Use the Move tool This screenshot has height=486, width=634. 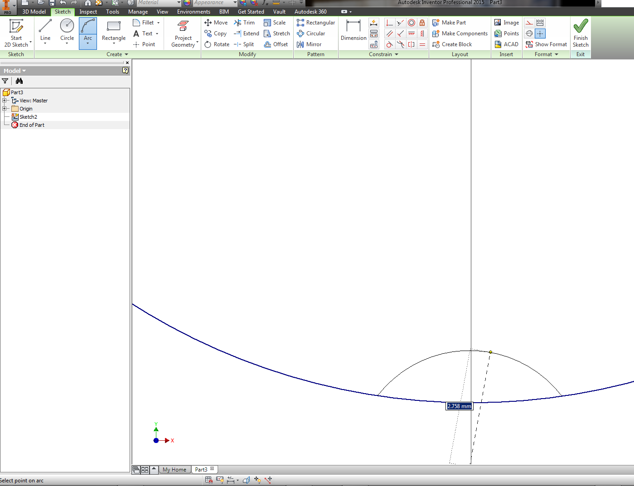216,23
